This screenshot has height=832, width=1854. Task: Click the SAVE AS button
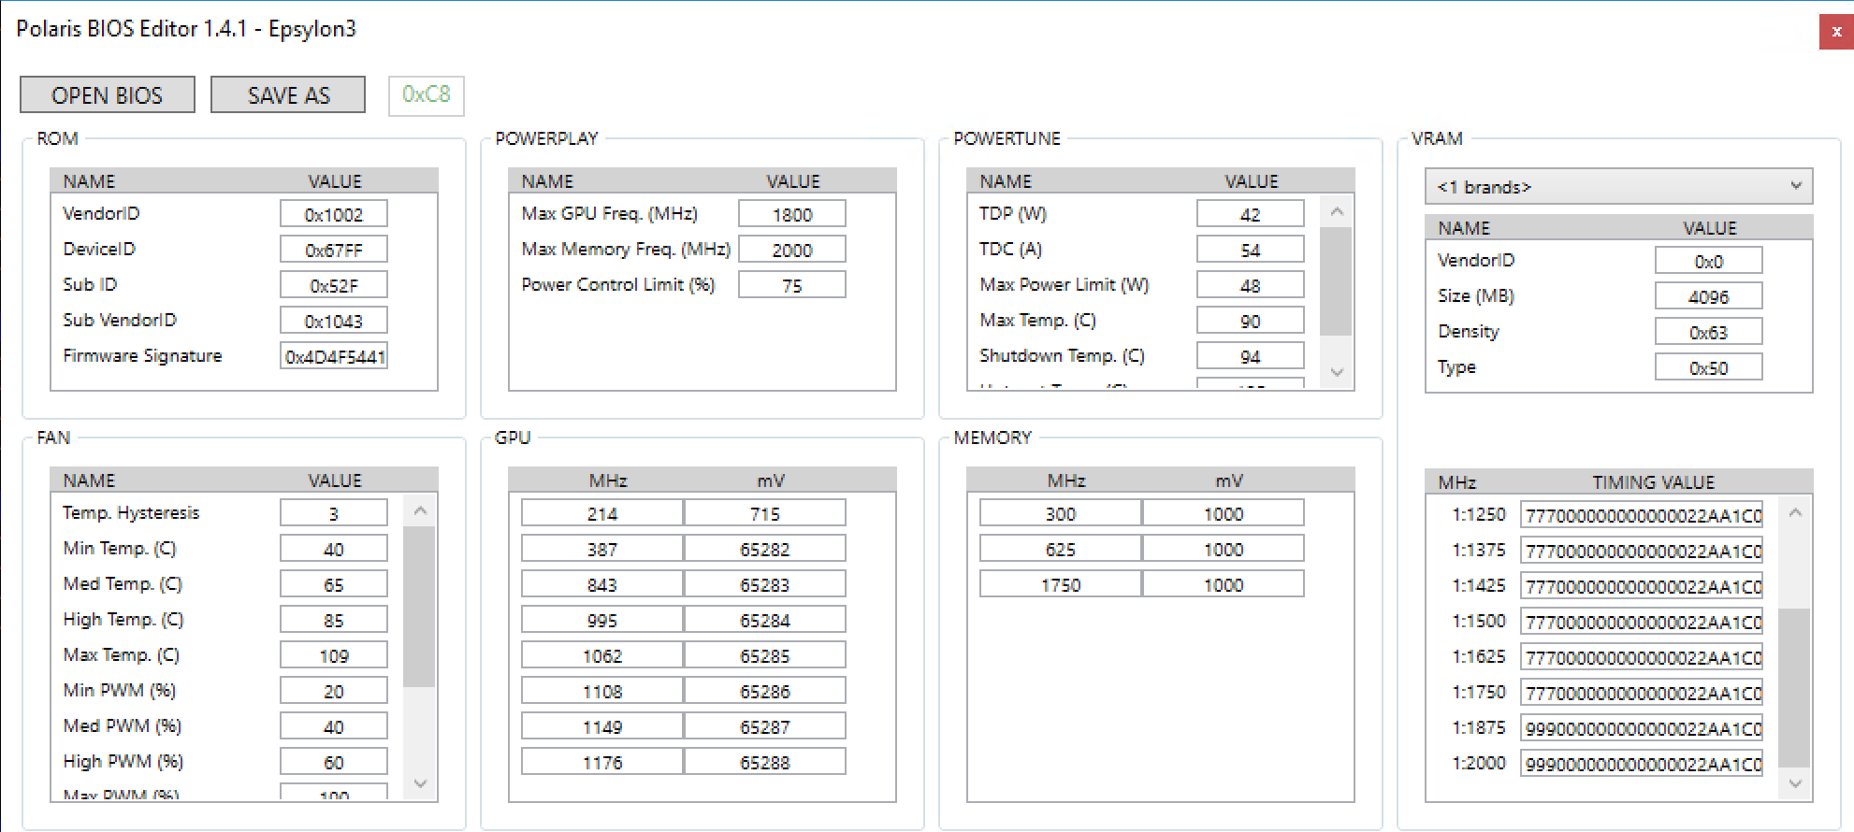[x=288, y=94]
